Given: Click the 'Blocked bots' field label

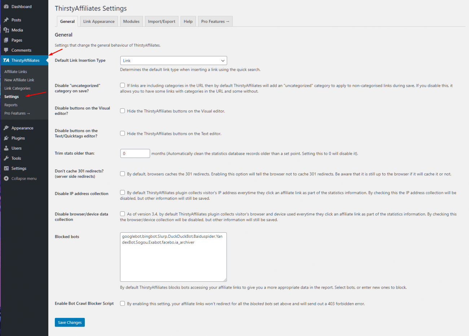Looking at the screenshot, I should 67,237.
